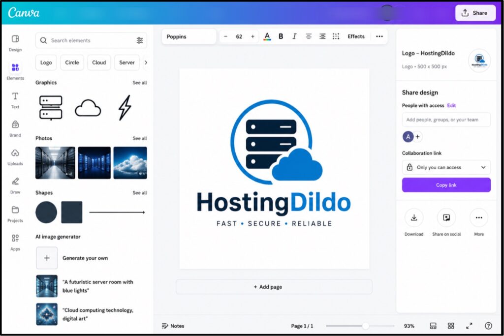Open the Brand sidebar tab

(x=15, y=128)
